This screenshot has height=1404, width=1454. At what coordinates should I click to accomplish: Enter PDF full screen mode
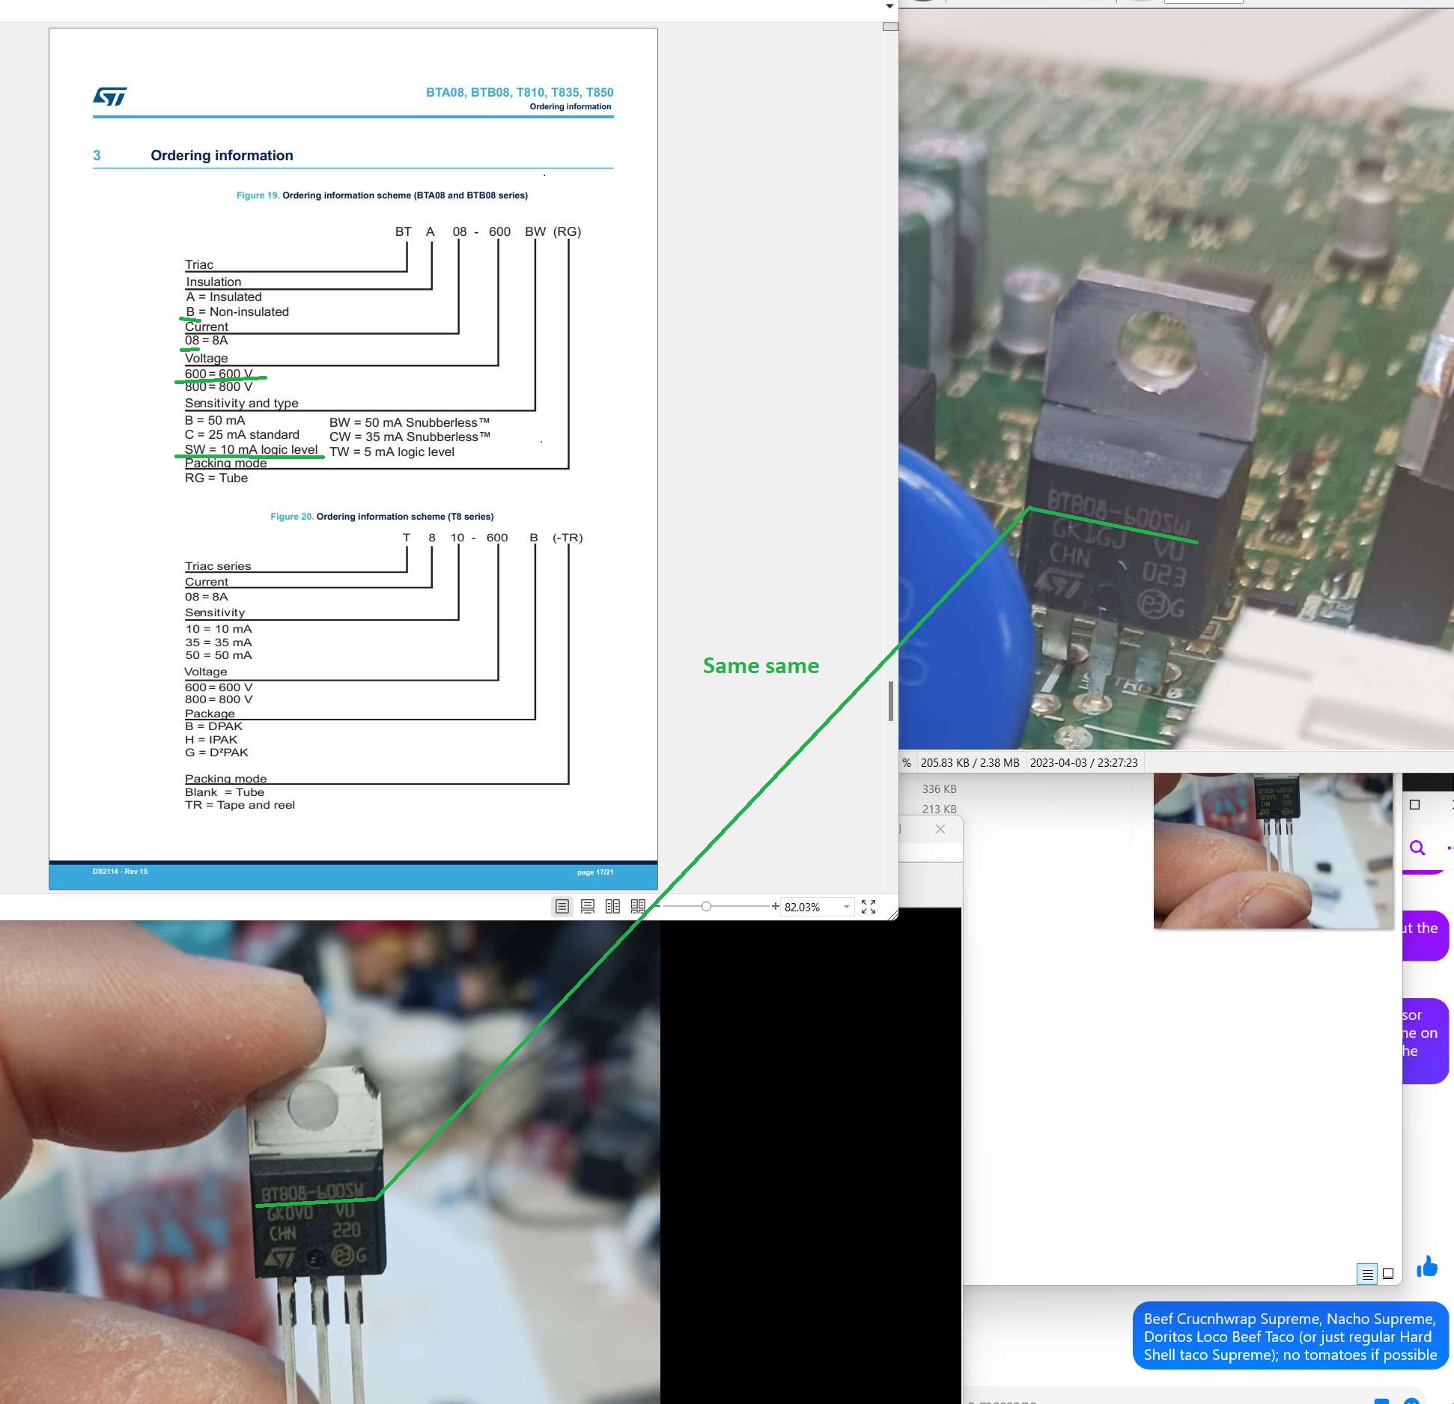[x=869, y=907]
